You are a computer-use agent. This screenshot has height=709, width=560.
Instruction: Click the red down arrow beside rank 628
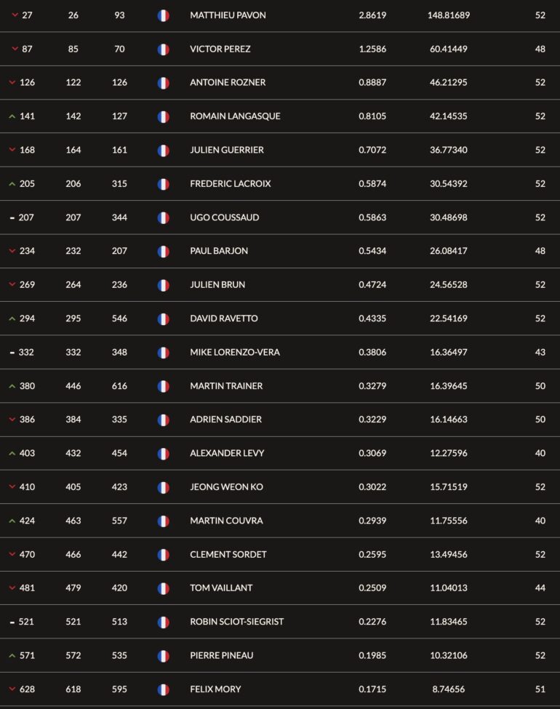12,689
